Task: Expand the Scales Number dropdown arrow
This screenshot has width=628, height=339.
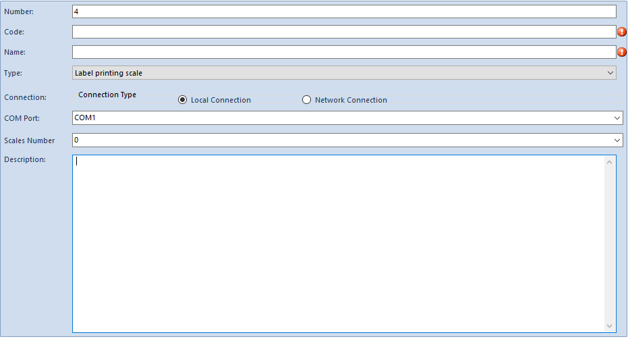Action: pyautogui.click(x=617, y=140)
